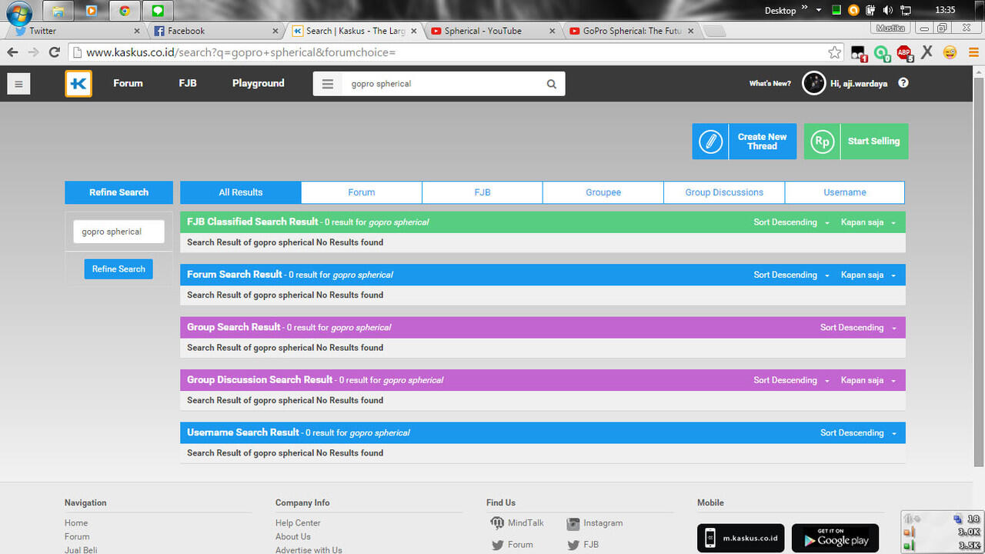This screenshot has width=985, height=554.
Task: Click the What's New? link
Action: point(770,83)
